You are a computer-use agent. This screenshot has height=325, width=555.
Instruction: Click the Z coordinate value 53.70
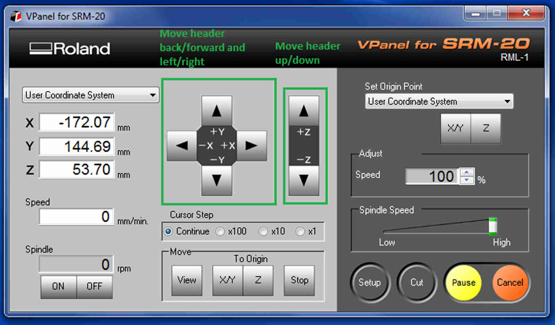pos(77,169)
